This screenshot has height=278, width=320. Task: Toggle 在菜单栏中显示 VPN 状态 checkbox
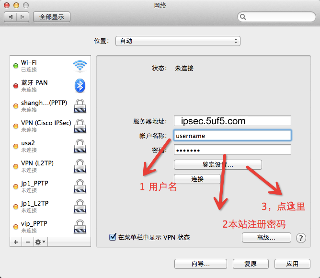[113, 237]
